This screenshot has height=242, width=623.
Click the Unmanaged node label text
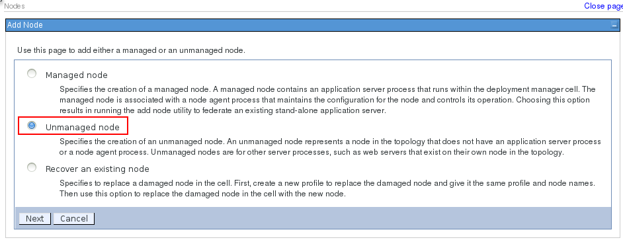82,127
